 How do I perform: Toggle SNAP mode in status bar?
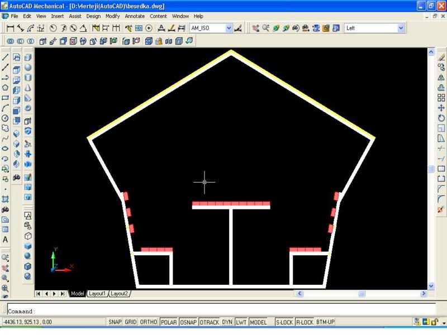[115, 322]
